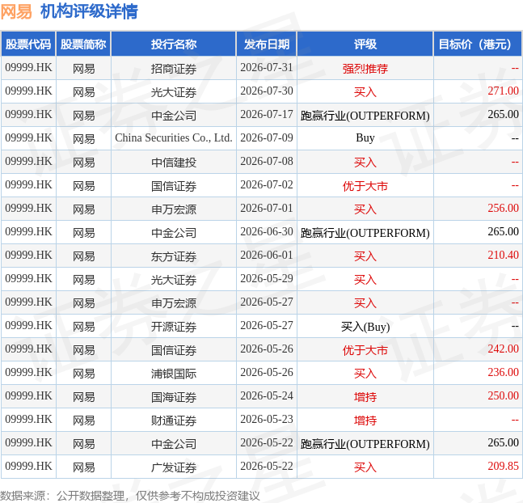
Task: Click the 数据来源 disclaimer footer text
Action: (130, 496)
